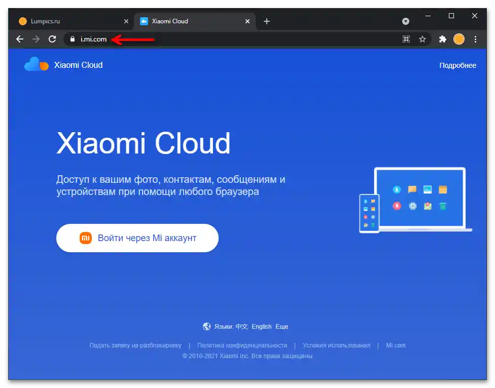Screen dimensions: 495x388
Task: Click the large Xiaomi Cloud heading
Action: 144,143
